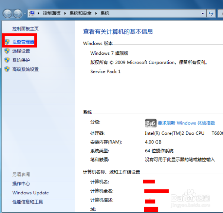Click 计算机名称、域和工作组设置 section header
The width and height of the screenshot is (223, 213).
111,172
